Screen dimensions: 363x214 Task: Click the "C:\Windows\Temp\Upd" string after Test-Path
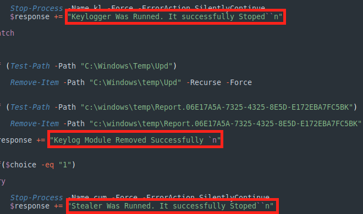tap(127, 66)
